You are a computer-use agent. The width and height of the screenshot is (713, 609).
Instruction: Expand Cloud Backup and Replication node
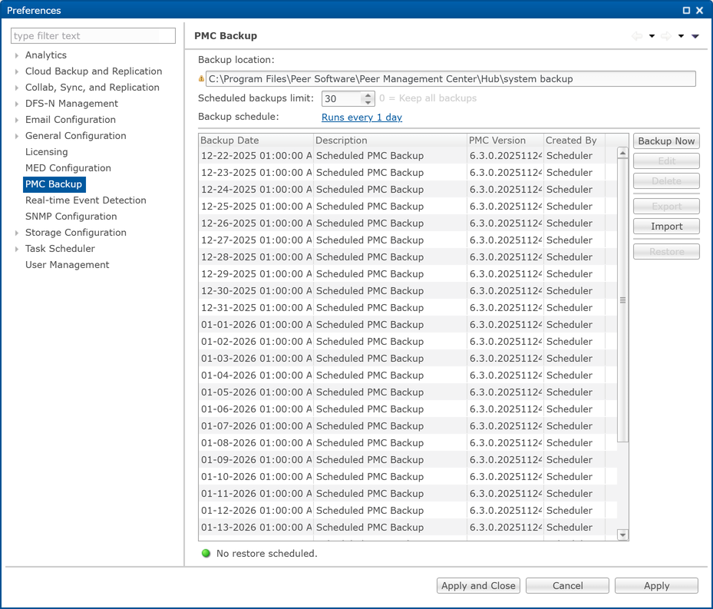click(16, 71)
